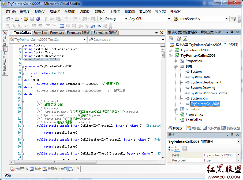Viewport: 243px width, 180px height.
Task: Click the code editor vertical scrollbar thumb
Action: pos(163,55)
